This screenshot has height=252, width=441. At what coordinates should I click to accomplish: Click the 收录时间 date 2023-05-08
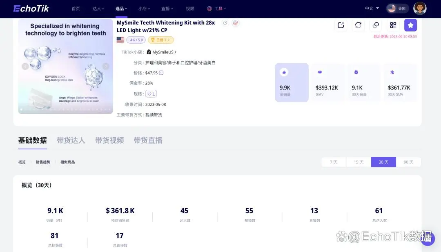(x=156, y=104)
